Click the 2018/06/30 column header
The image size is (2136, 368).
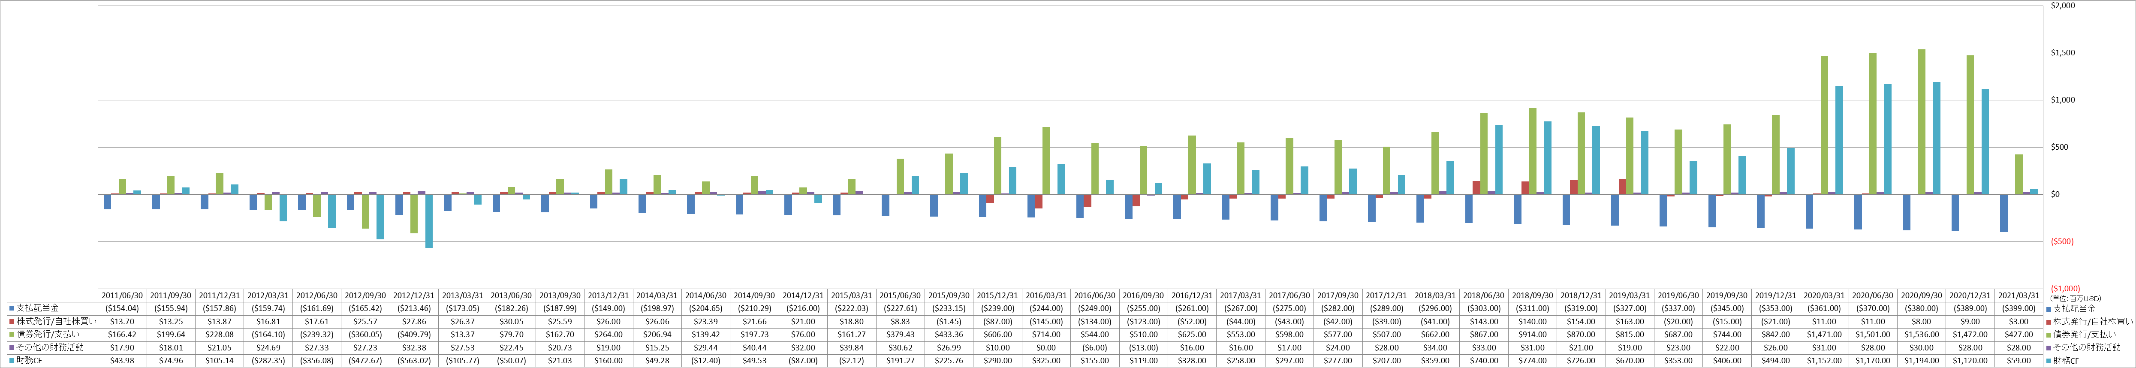coord(1484,295)
